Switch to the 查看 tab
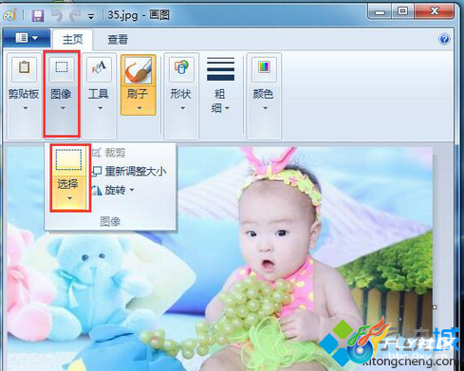This screenshot has height=371, width=464. coord(118,40)
